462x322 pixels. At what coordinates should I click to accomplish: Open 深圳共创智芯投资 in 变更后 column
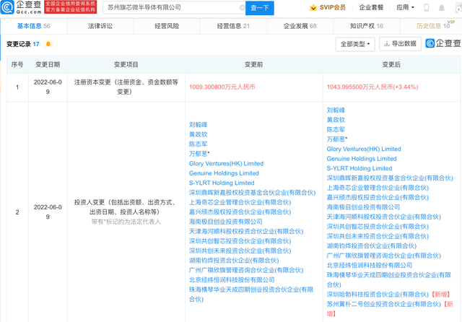[378, 227]
